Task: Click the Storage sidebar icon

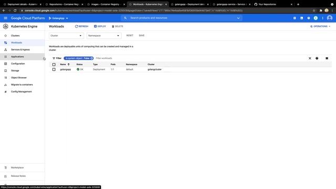Action: pyautogui.click(x=6, y=70)
